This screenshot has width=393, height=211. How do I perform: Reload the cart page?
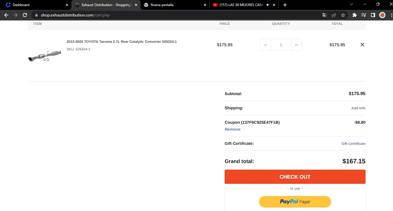point(25,15)
